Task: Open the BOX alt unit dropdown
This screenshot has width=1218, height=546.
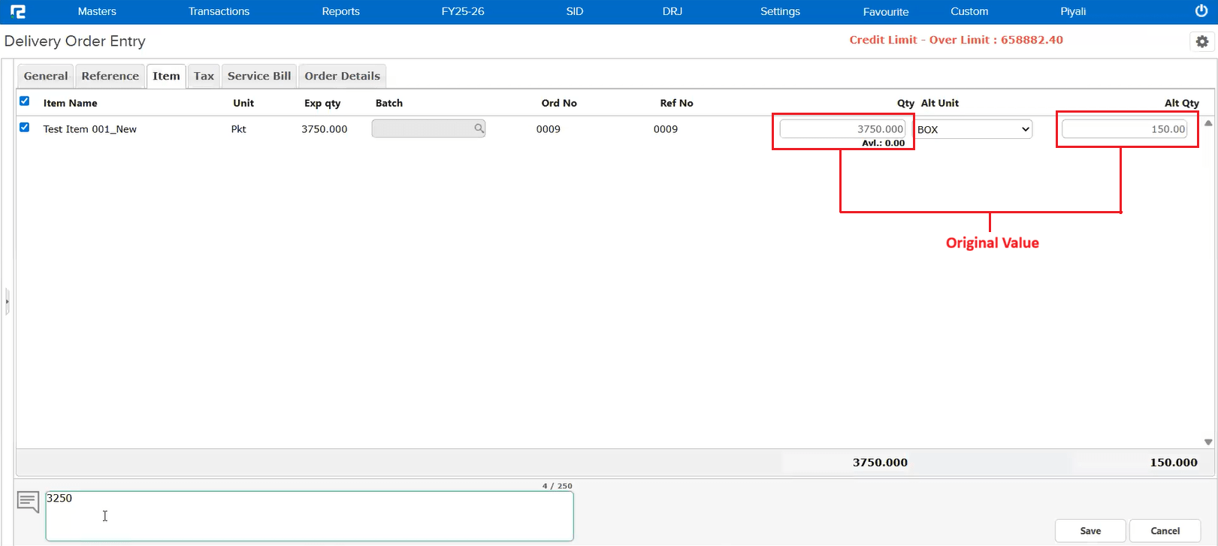Action: click(x=973, y=129)
